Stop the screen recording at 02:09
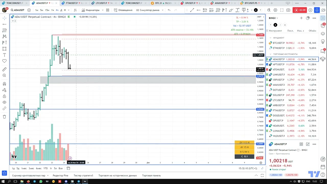 click(x=300, y=10)
